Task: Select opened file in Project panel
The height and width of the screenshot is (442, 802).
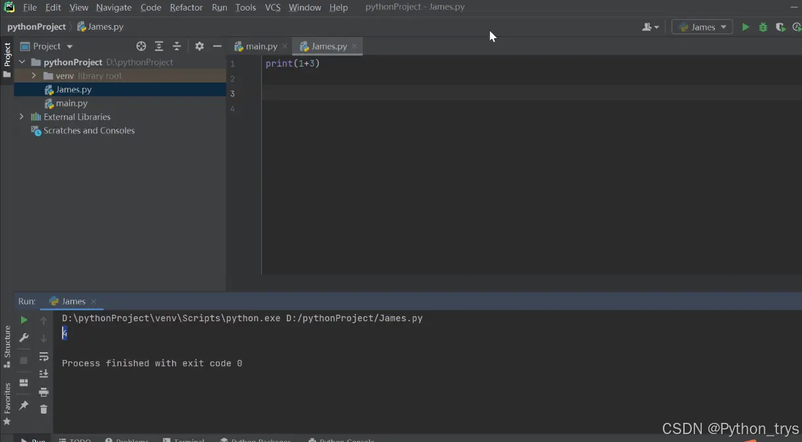Action: click(141, 46)
